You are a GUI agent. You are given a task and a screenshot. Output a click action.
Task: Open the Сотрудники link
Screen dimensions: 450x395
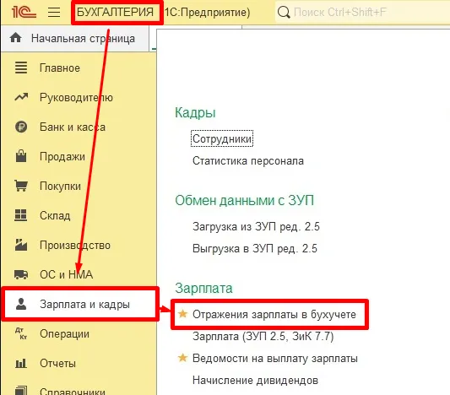tap(222, 138)
